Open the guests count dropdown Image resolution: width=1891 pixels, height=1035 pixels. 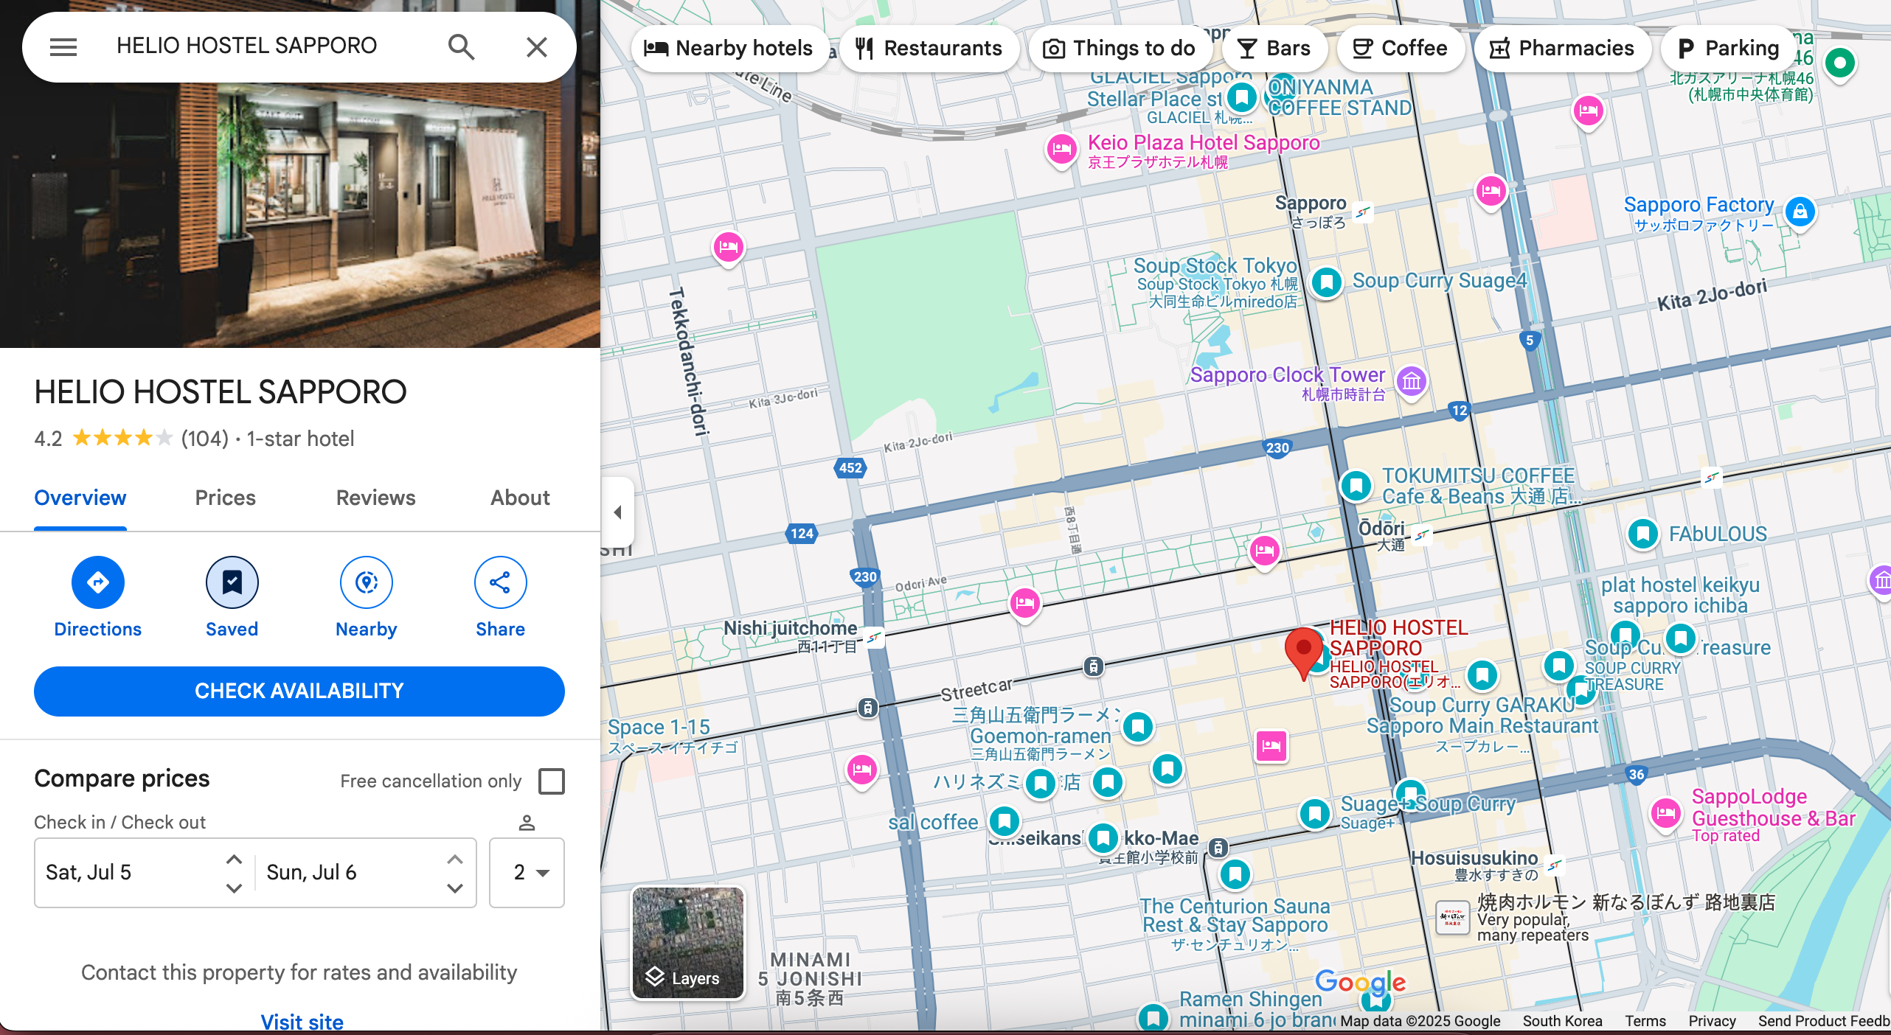click(x=527, y=873)
